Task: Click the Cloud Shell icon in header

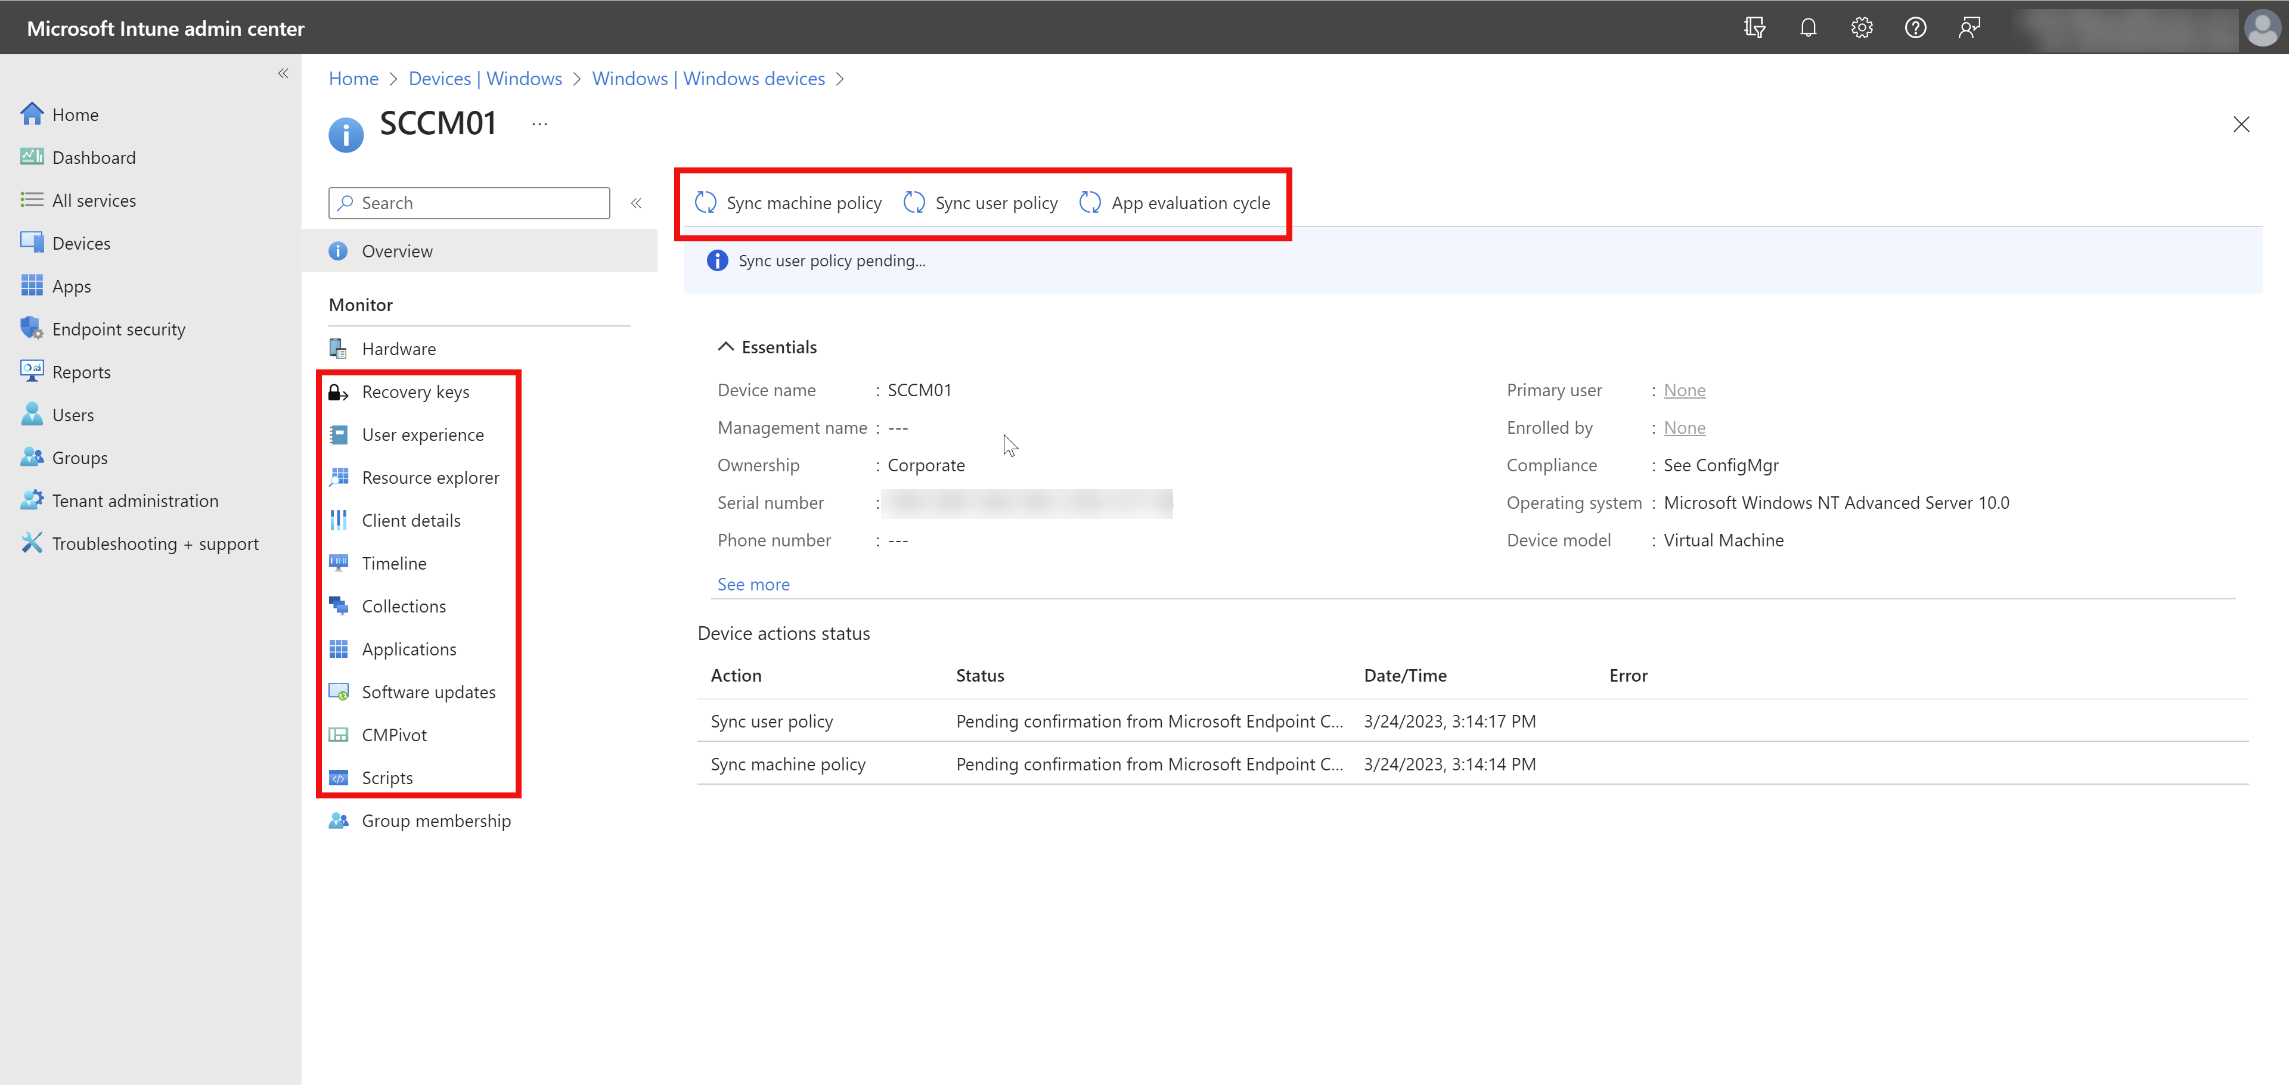Action: [x=1754, y=27]
